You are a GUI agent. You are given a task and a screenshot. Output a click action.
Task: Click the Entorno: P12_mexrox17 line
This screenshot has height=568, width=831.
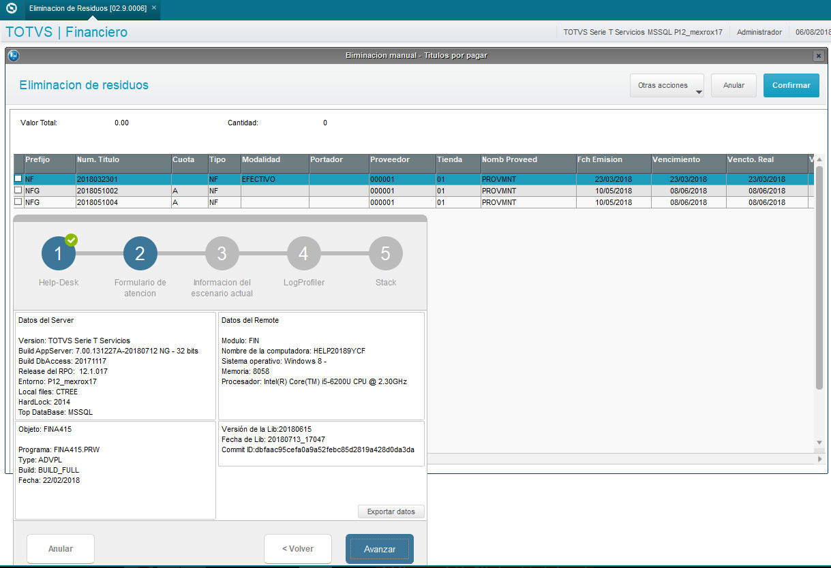tap(57, 381)
